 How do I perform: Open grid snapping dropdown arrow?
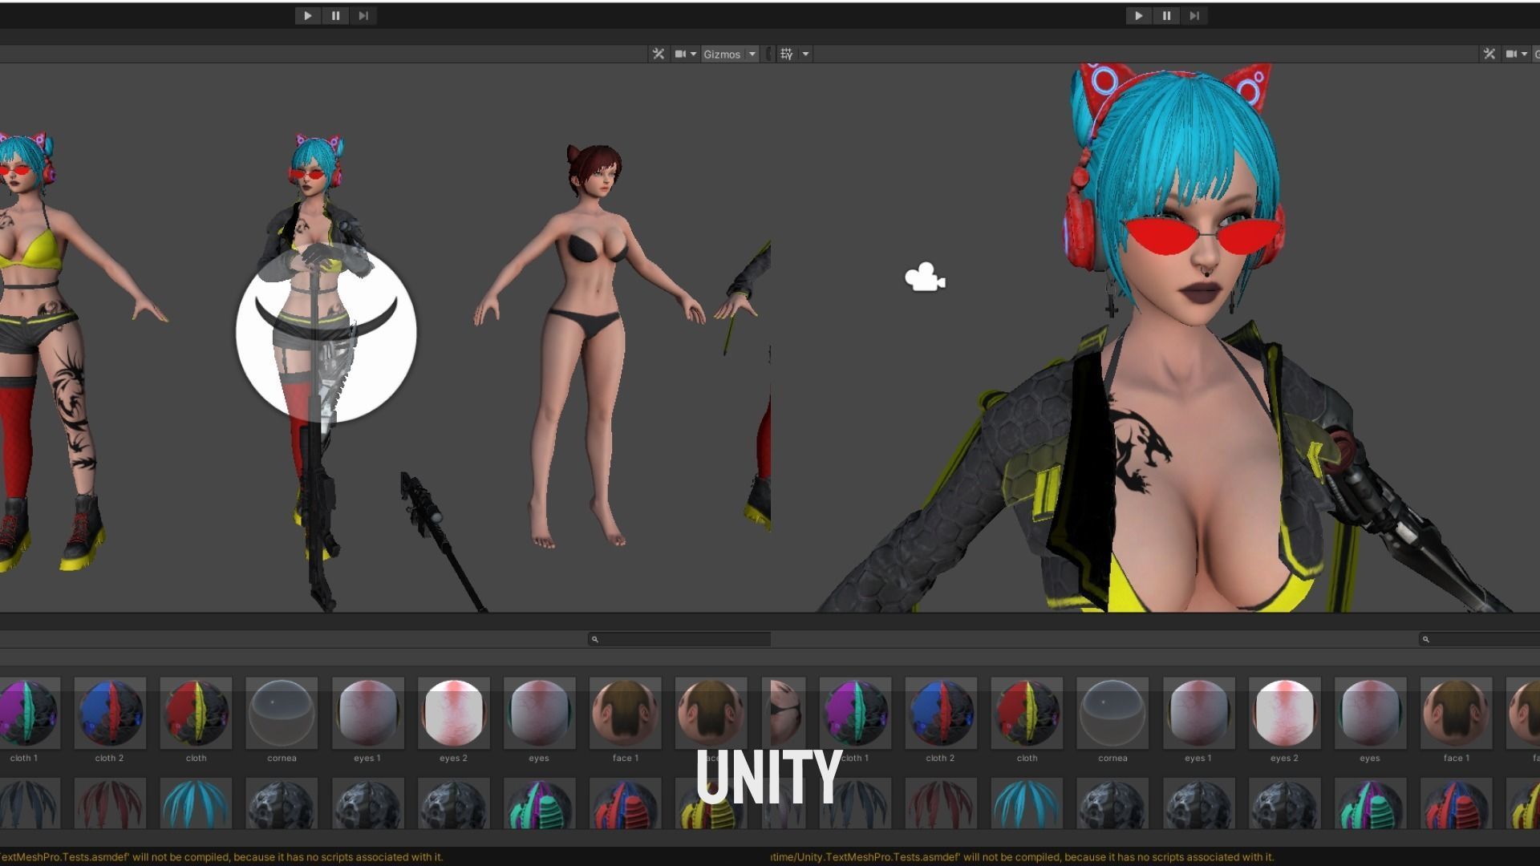[805, 54]
